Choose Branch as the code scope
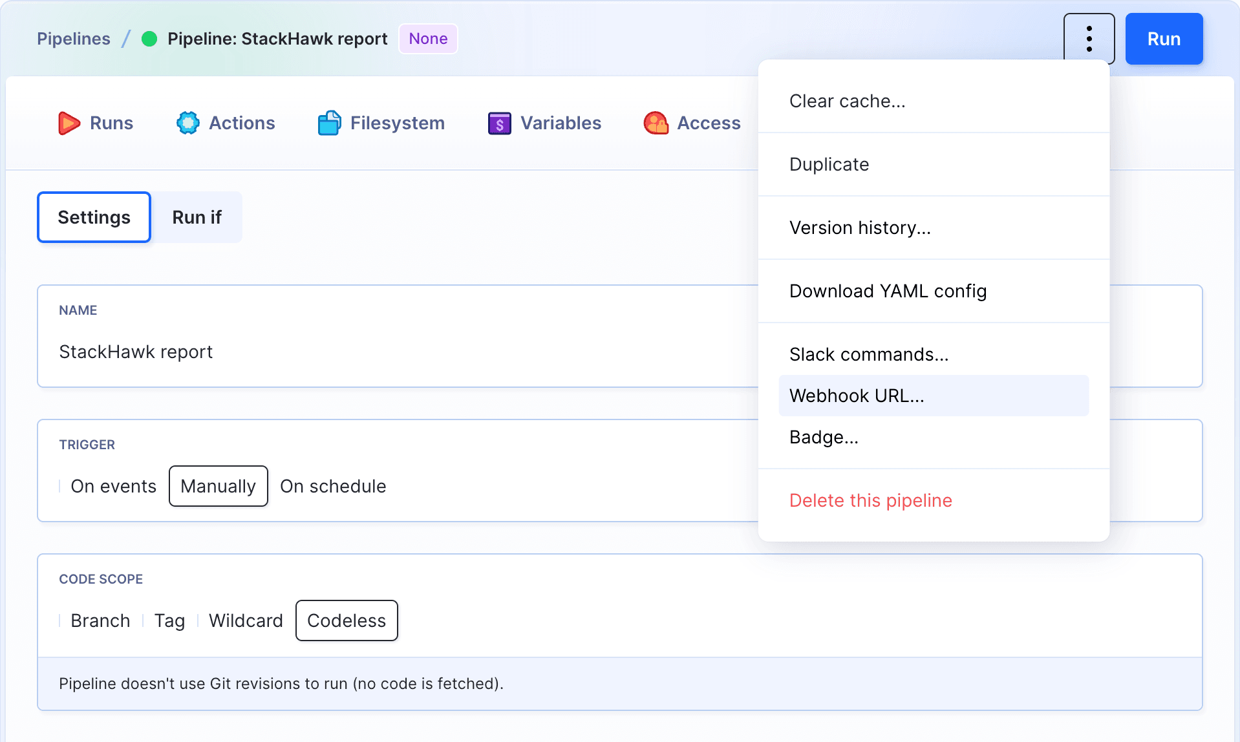 click(x=100, y=620)
